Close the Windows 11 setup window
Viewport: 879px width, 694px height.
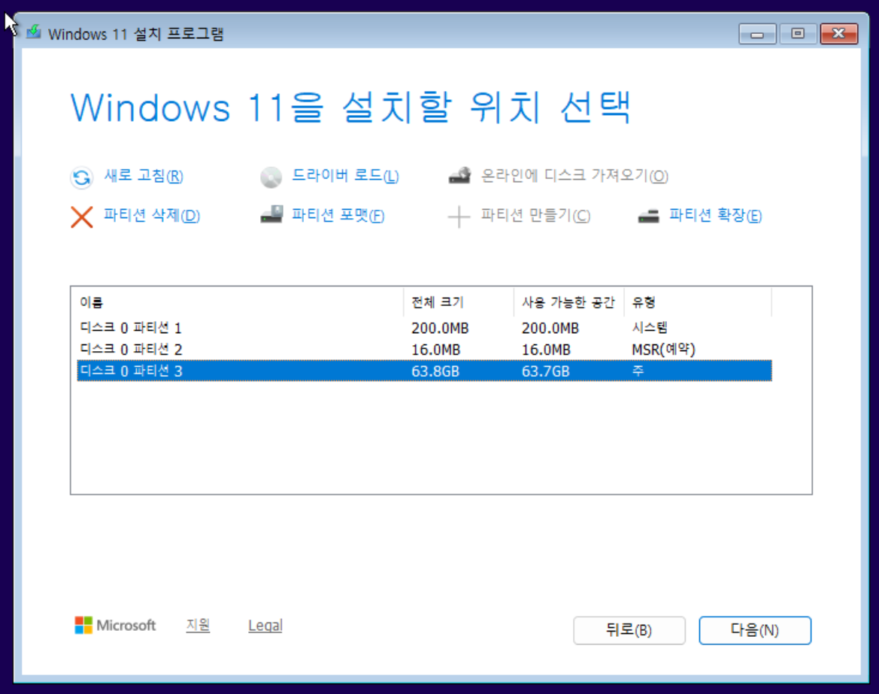coord(838,34)
